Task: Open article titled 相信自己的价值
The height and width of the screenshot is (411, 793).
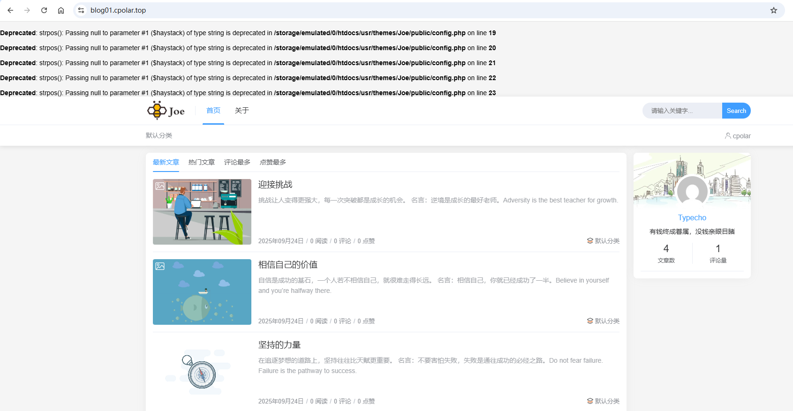Action: 288,265
